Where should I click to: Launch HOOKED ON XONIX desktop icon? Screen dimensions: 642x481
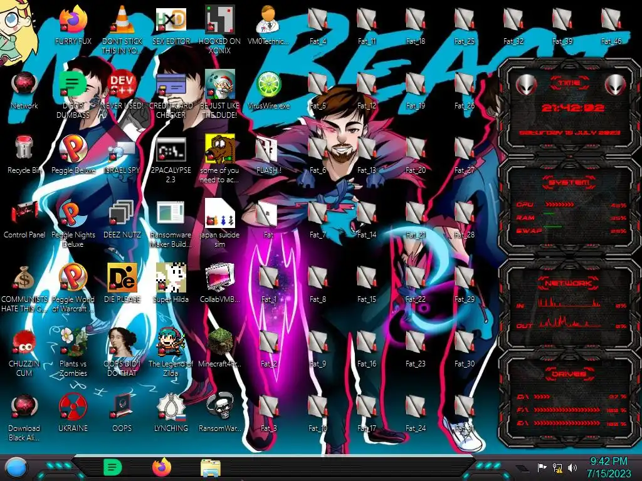(x=220, y=19)
